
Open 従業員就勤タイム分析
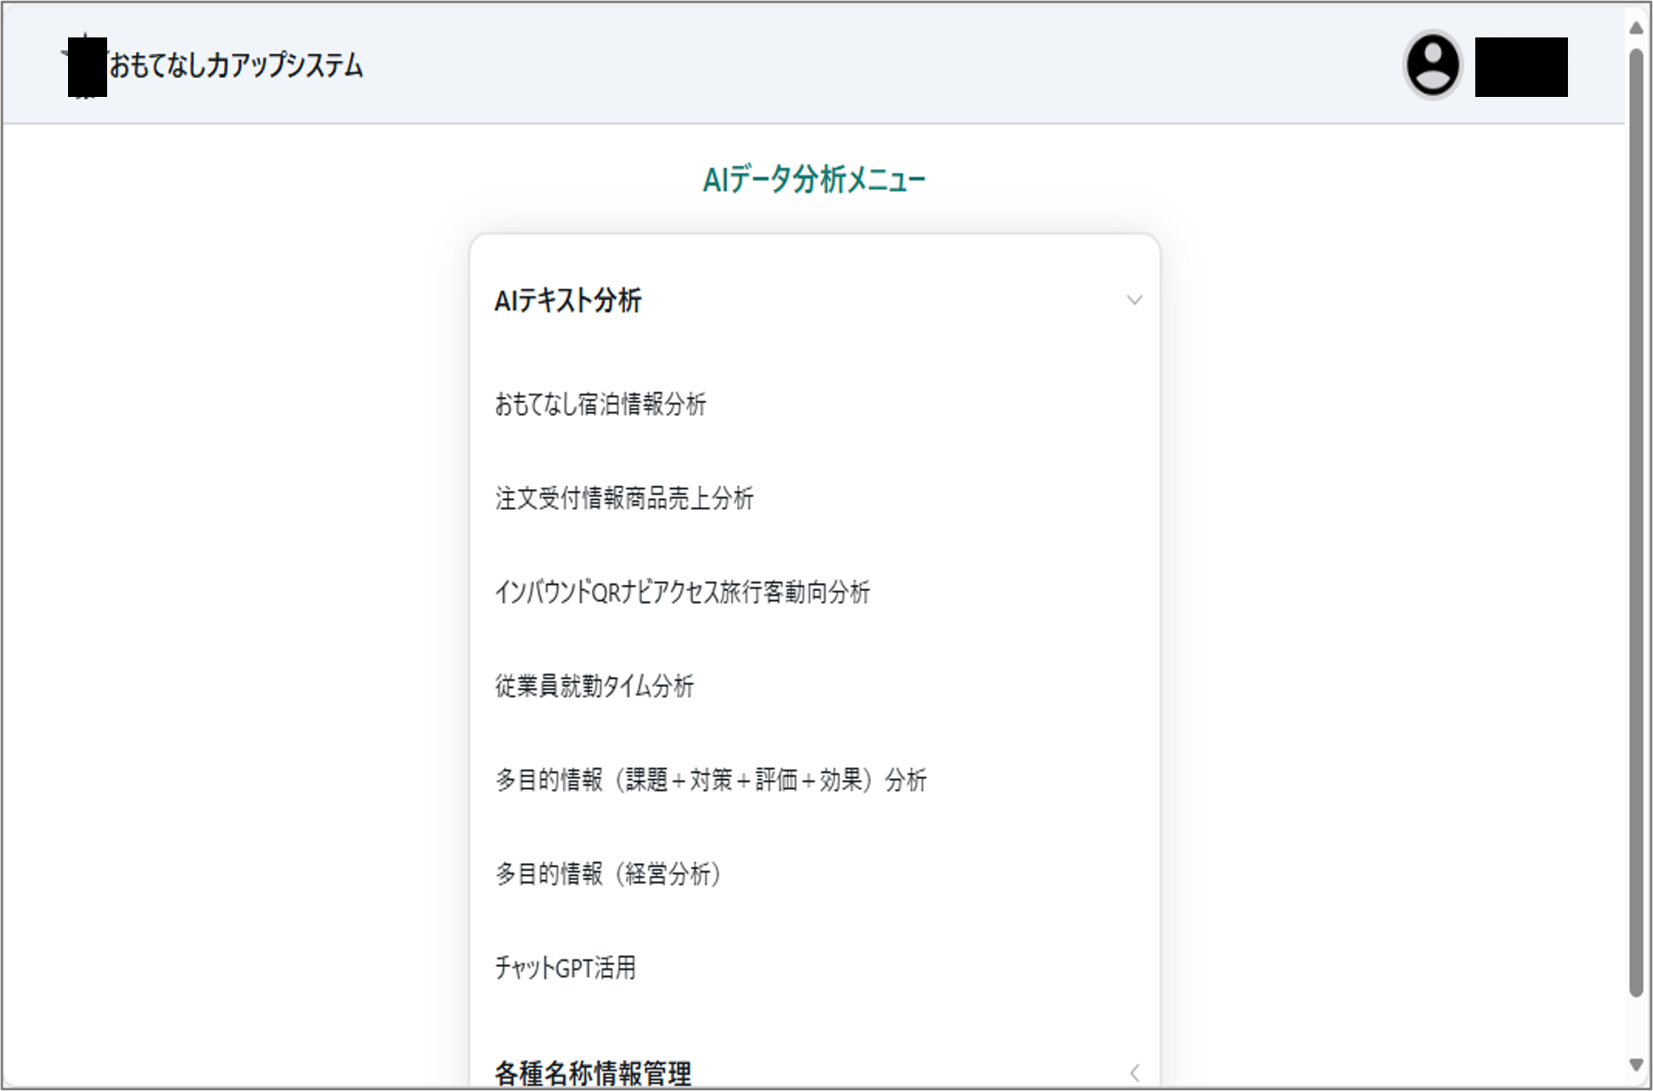click(594, 686)
